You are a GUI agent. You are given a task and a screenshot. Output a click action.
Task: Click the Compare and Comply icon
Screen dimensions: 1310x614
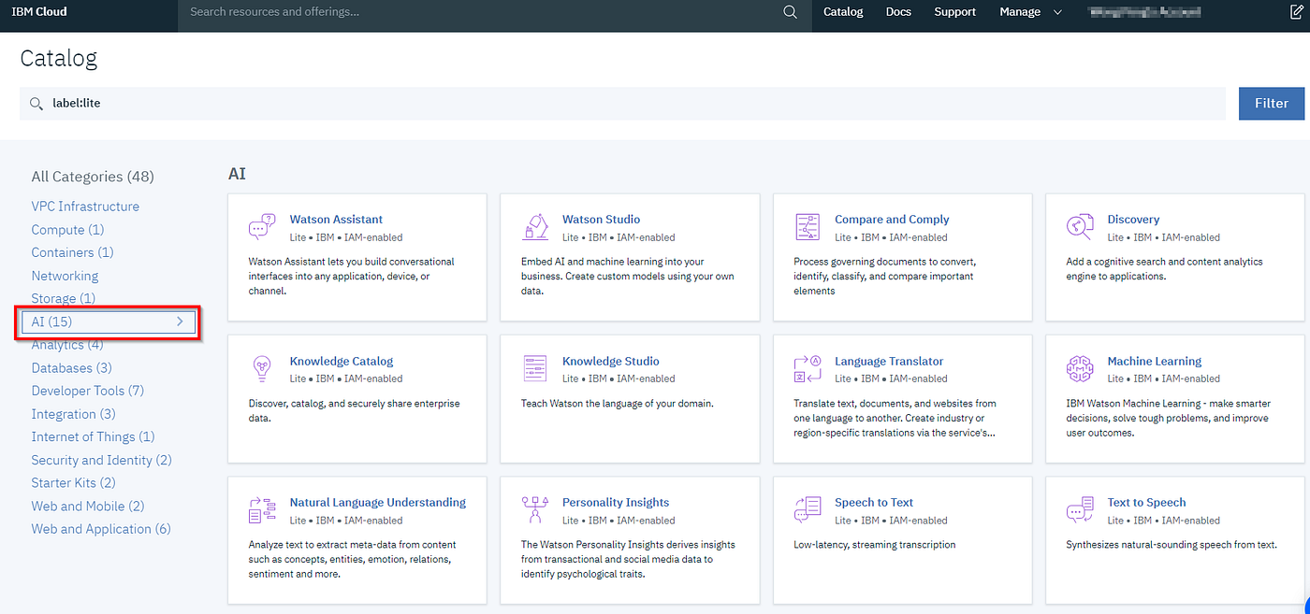tap(808, 227)
